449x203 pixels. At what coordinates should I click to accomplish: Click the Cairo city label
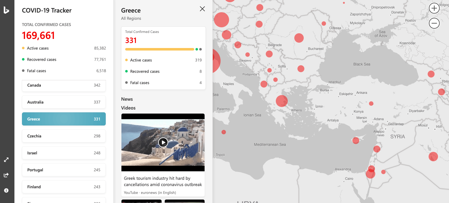(x=349, y=179)
